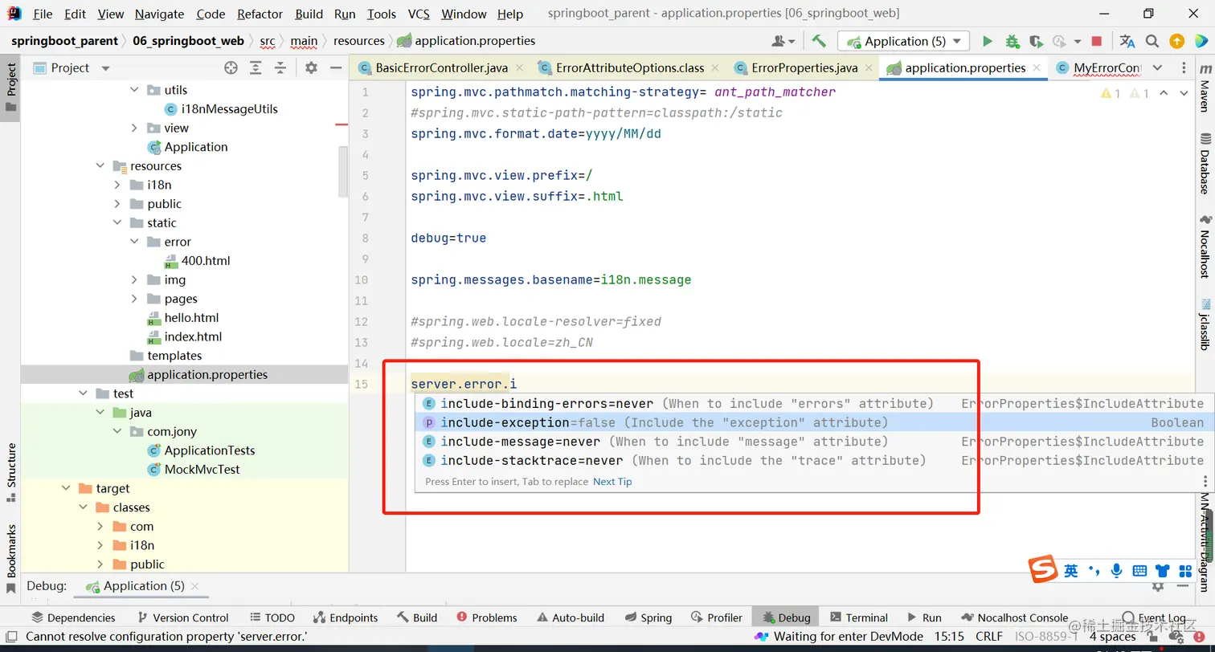This screenshot has width=1215, height=652.
Task: Select MockMvcTest in the Project tree
Action: click(x=194, y=470)
